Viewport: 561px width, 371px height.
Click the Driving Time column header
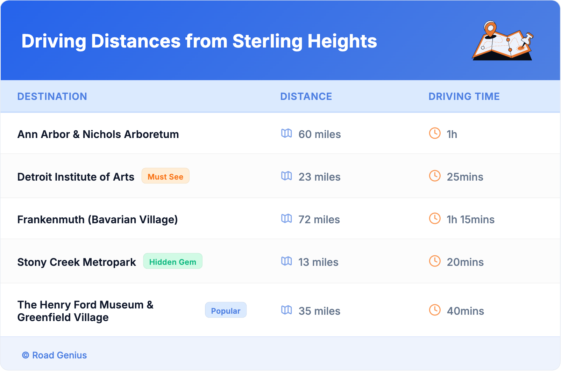[x=464, y=96]
